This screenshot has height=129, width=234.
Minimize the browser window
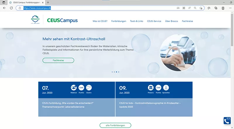pyautogui.click(x=224, y=2)
